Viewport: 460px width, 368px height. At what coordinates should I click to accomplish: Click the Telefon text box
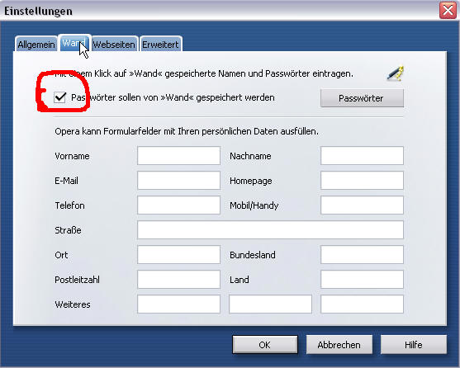[x=178, y=205]
